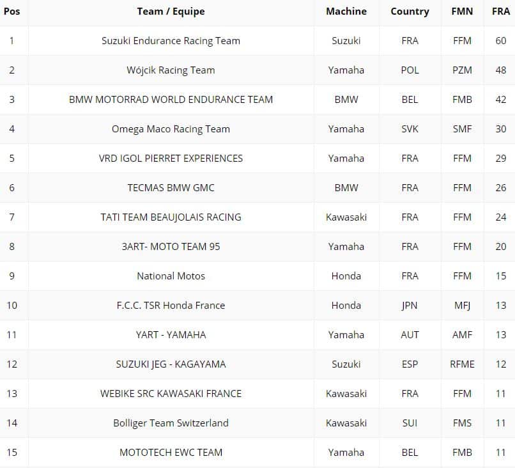Click MOTOTECH EWC TEAM name
The width and height of the screenshot is (515, 468).
[171, 453]
